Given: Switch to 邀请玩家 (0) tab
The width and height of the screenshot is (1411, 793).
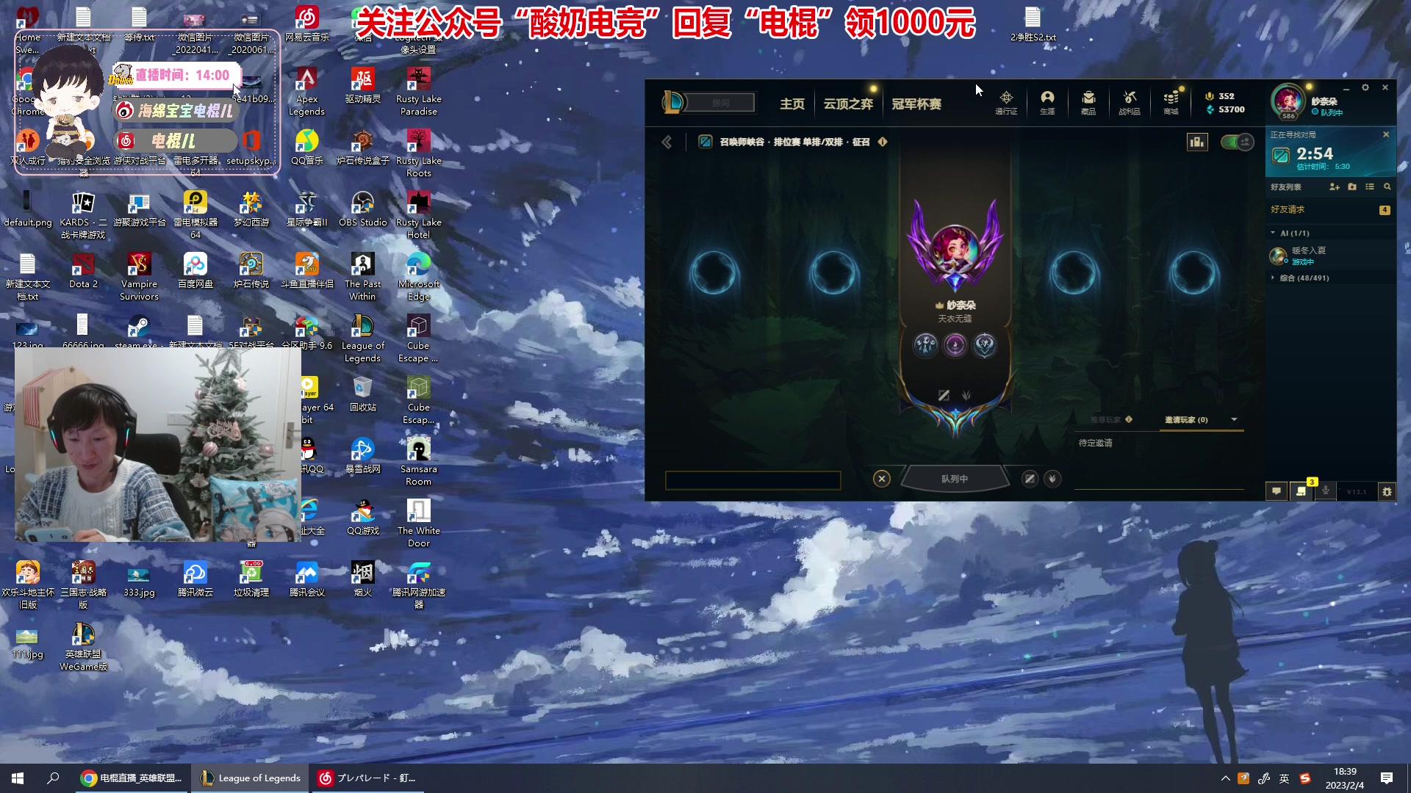Looking at the screenshot, I should tap(1185, 420).
